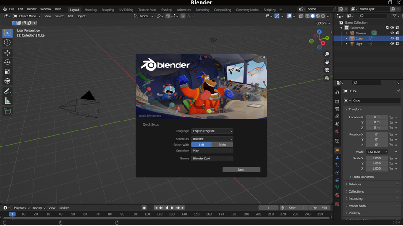This screenshot has height=226, width=403.
Task: Expand the Cube tree item
Action: pos(347,38)
